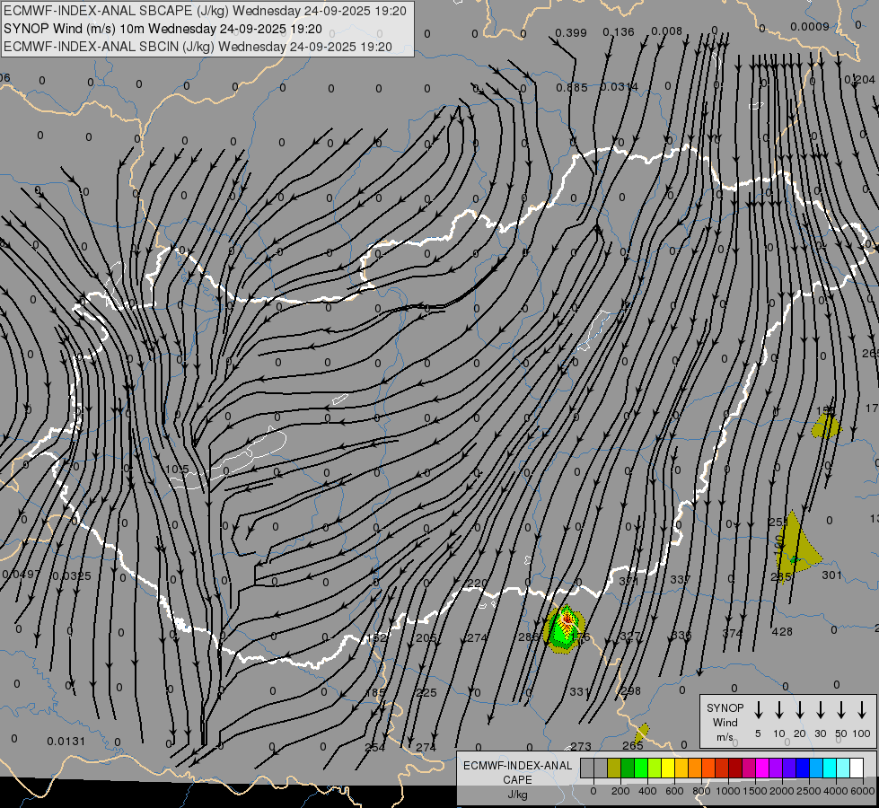Click the '225' CIN value
The width and height of the screenshot is (879, 808).
pyautogui.click(x=426, y=693)
